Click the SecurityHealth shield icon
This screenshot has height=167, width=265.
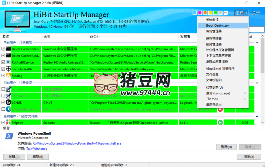8,69
